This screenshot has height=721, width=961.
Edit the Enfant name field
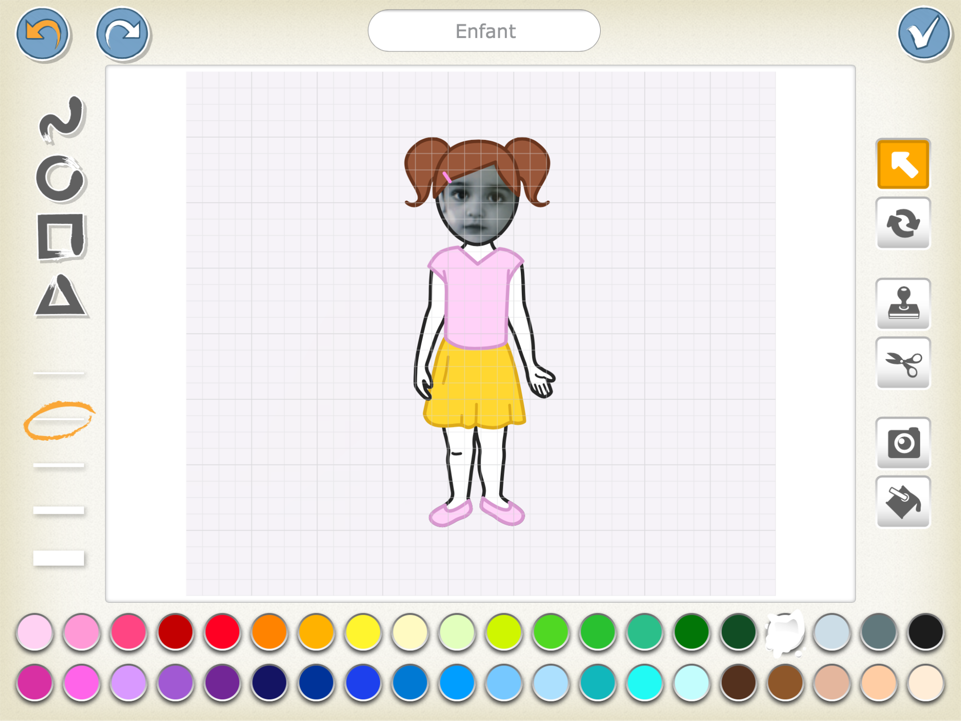tap(484, 31)
